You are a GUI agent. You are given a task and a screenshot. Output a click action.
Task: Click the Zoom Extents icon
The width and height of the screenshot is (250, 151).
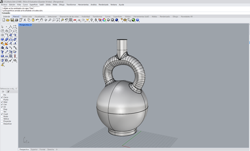[x=58, y=20]
